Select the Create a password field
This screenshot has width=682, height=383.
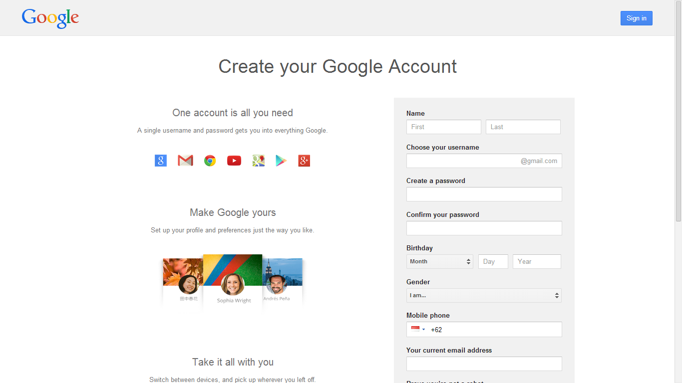(484, 194)
